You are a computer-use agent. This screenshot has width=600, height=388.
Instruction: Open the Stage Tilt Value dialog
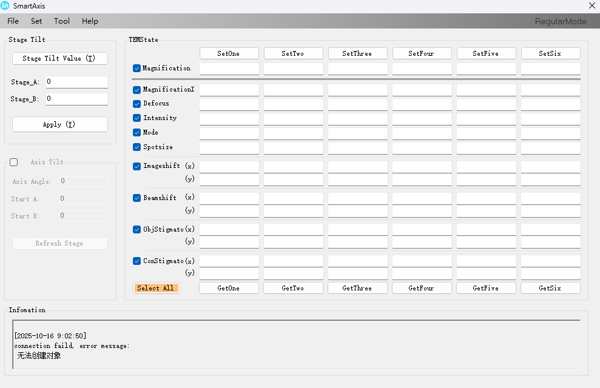59,58
